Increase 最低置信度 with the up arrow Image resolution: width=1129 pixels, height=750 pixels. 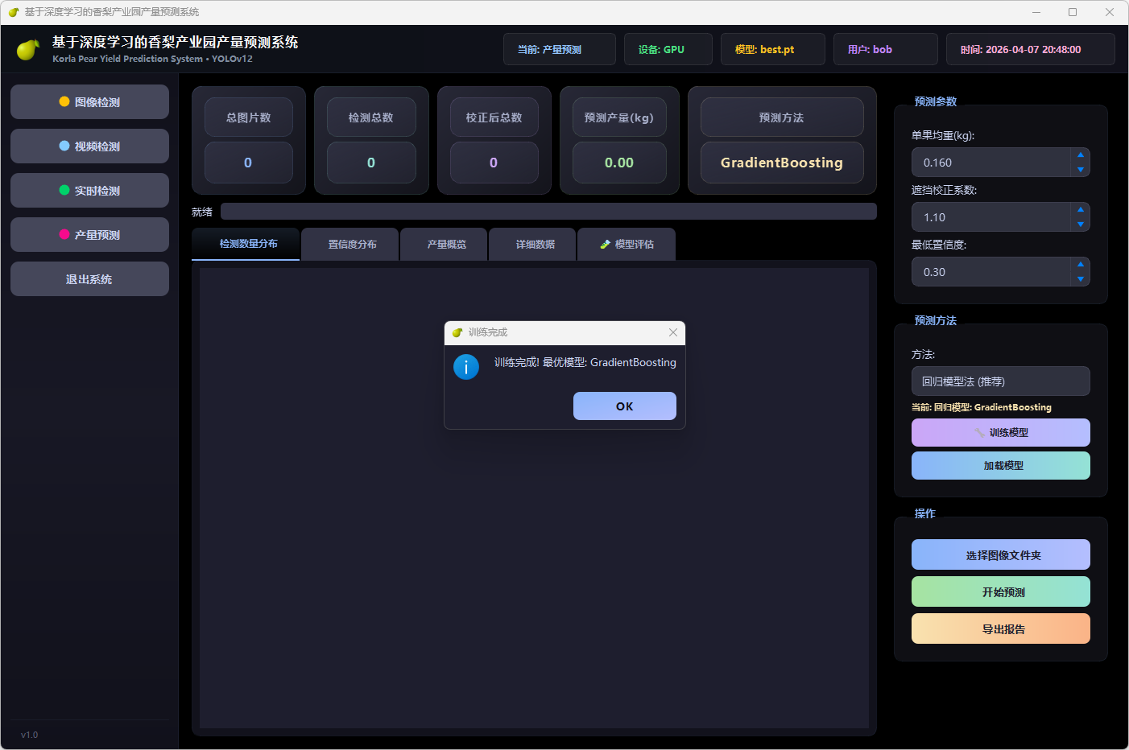pos(1081,264)
